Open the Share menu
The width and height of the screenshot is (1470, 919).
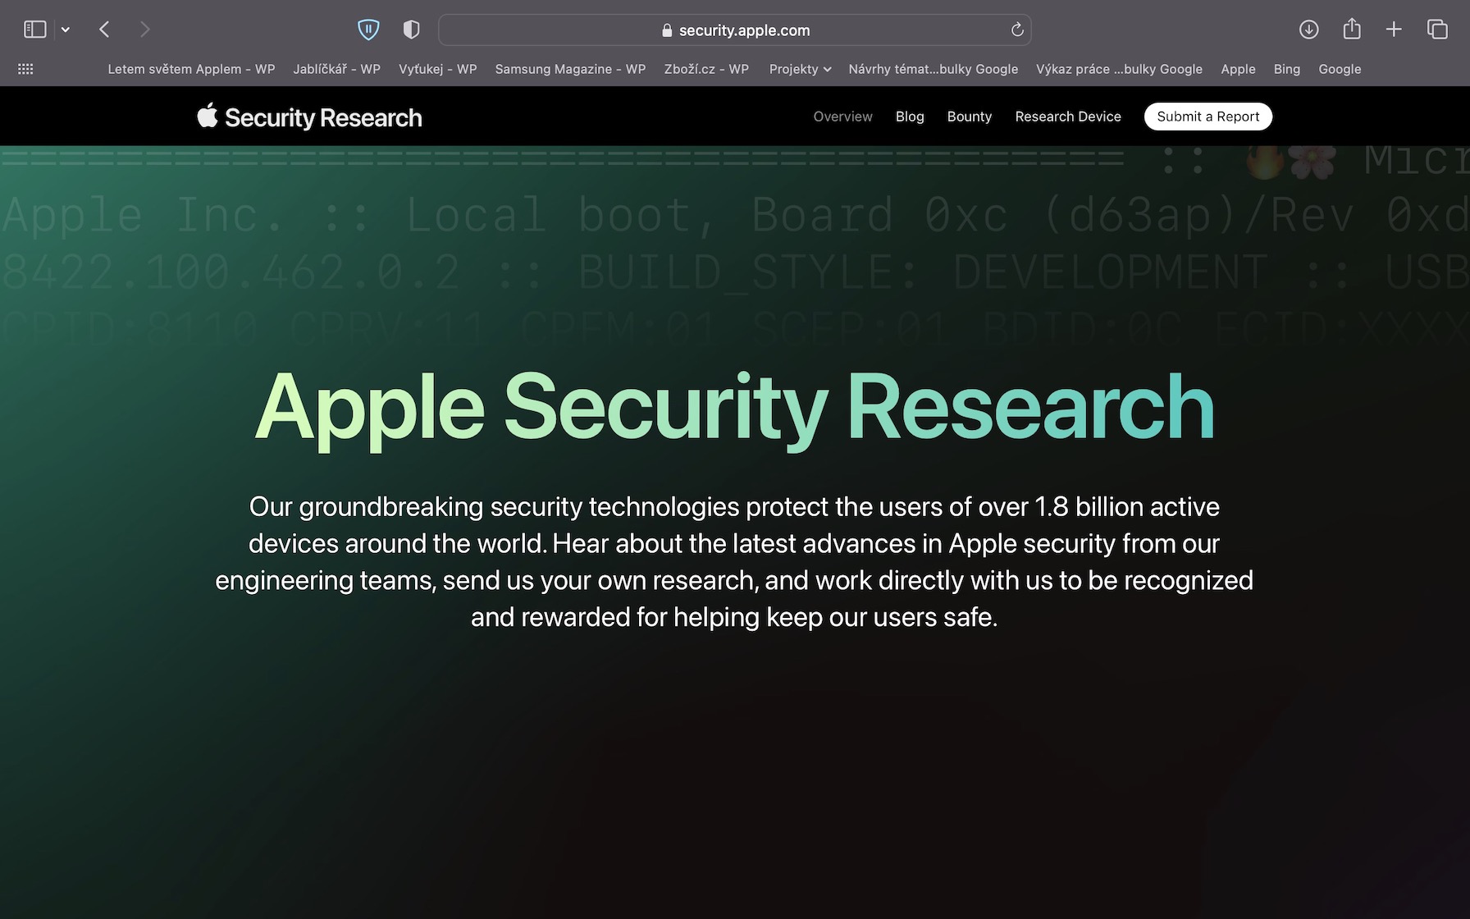click(x=1352, y=30)
